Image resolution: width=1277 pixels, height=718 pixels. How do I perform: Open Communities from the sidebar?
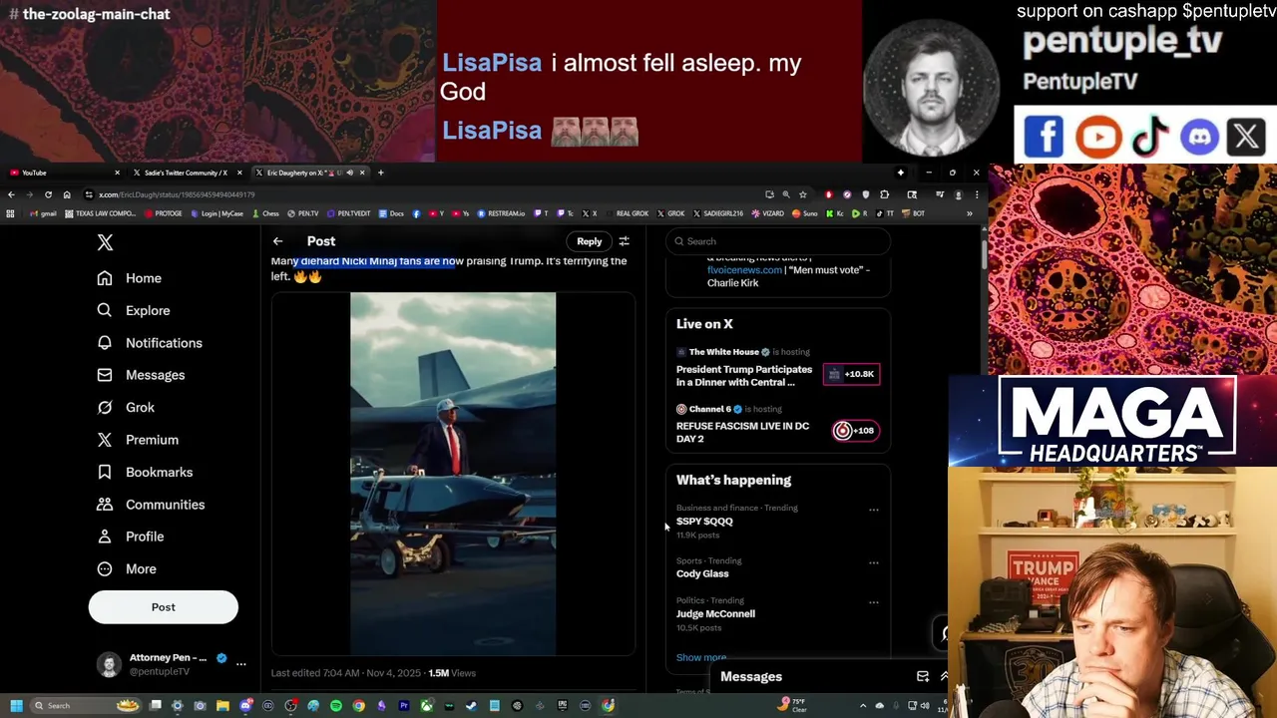tap(151, 505)
